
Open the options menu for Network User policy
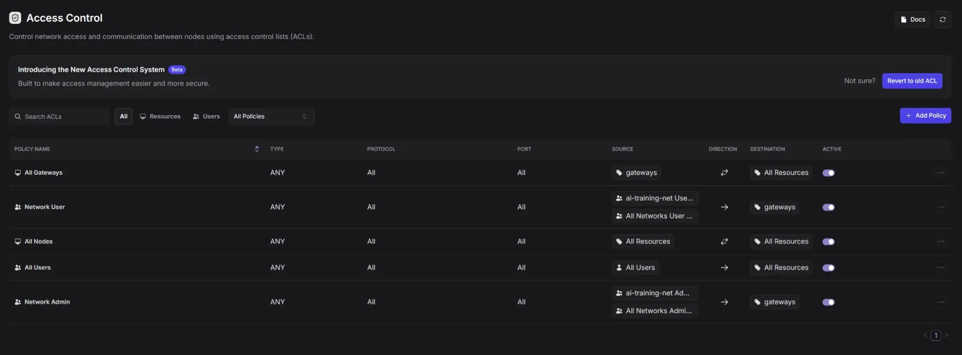coord(940,207)
